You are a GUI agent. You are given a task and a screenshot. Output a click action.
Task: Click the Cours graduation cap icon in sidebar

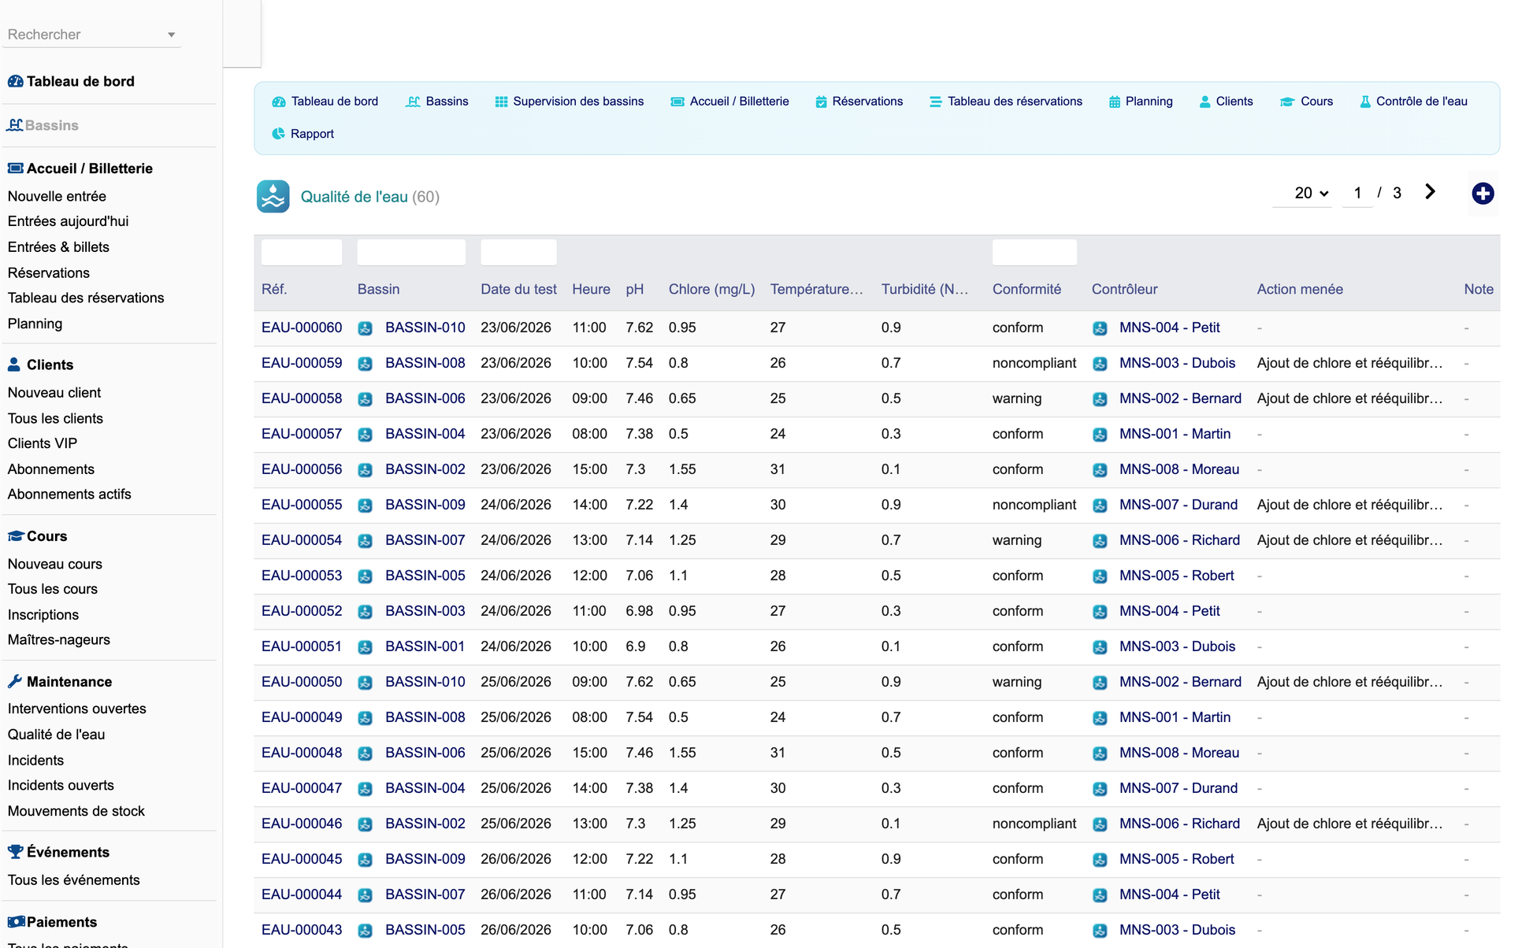(x=15, y=536)
